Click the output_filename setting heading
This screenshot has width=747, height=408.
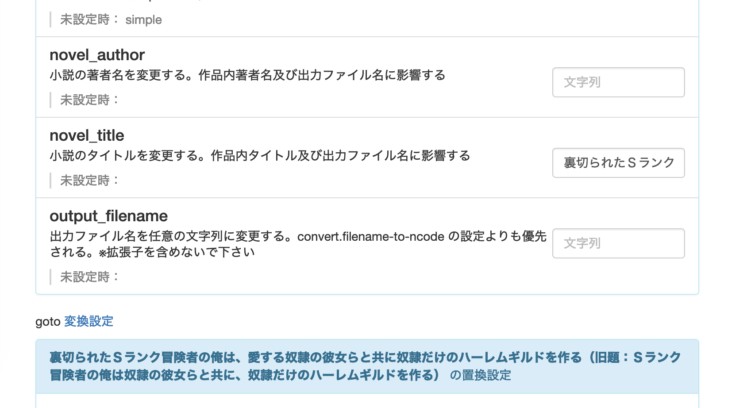pyautogui.click(x=108, y=216)
